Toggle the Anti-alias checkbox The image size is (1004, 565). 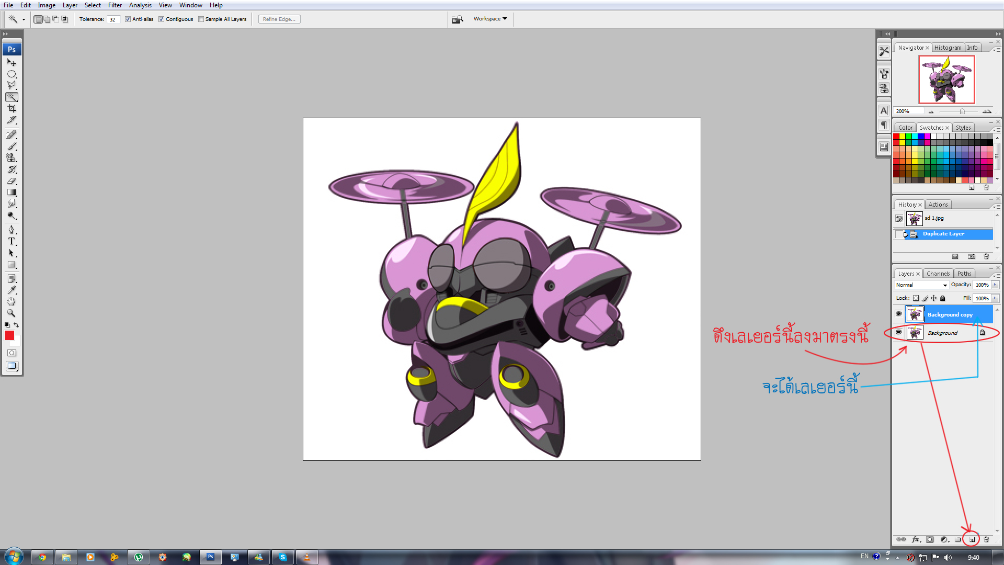click(128, 19)
